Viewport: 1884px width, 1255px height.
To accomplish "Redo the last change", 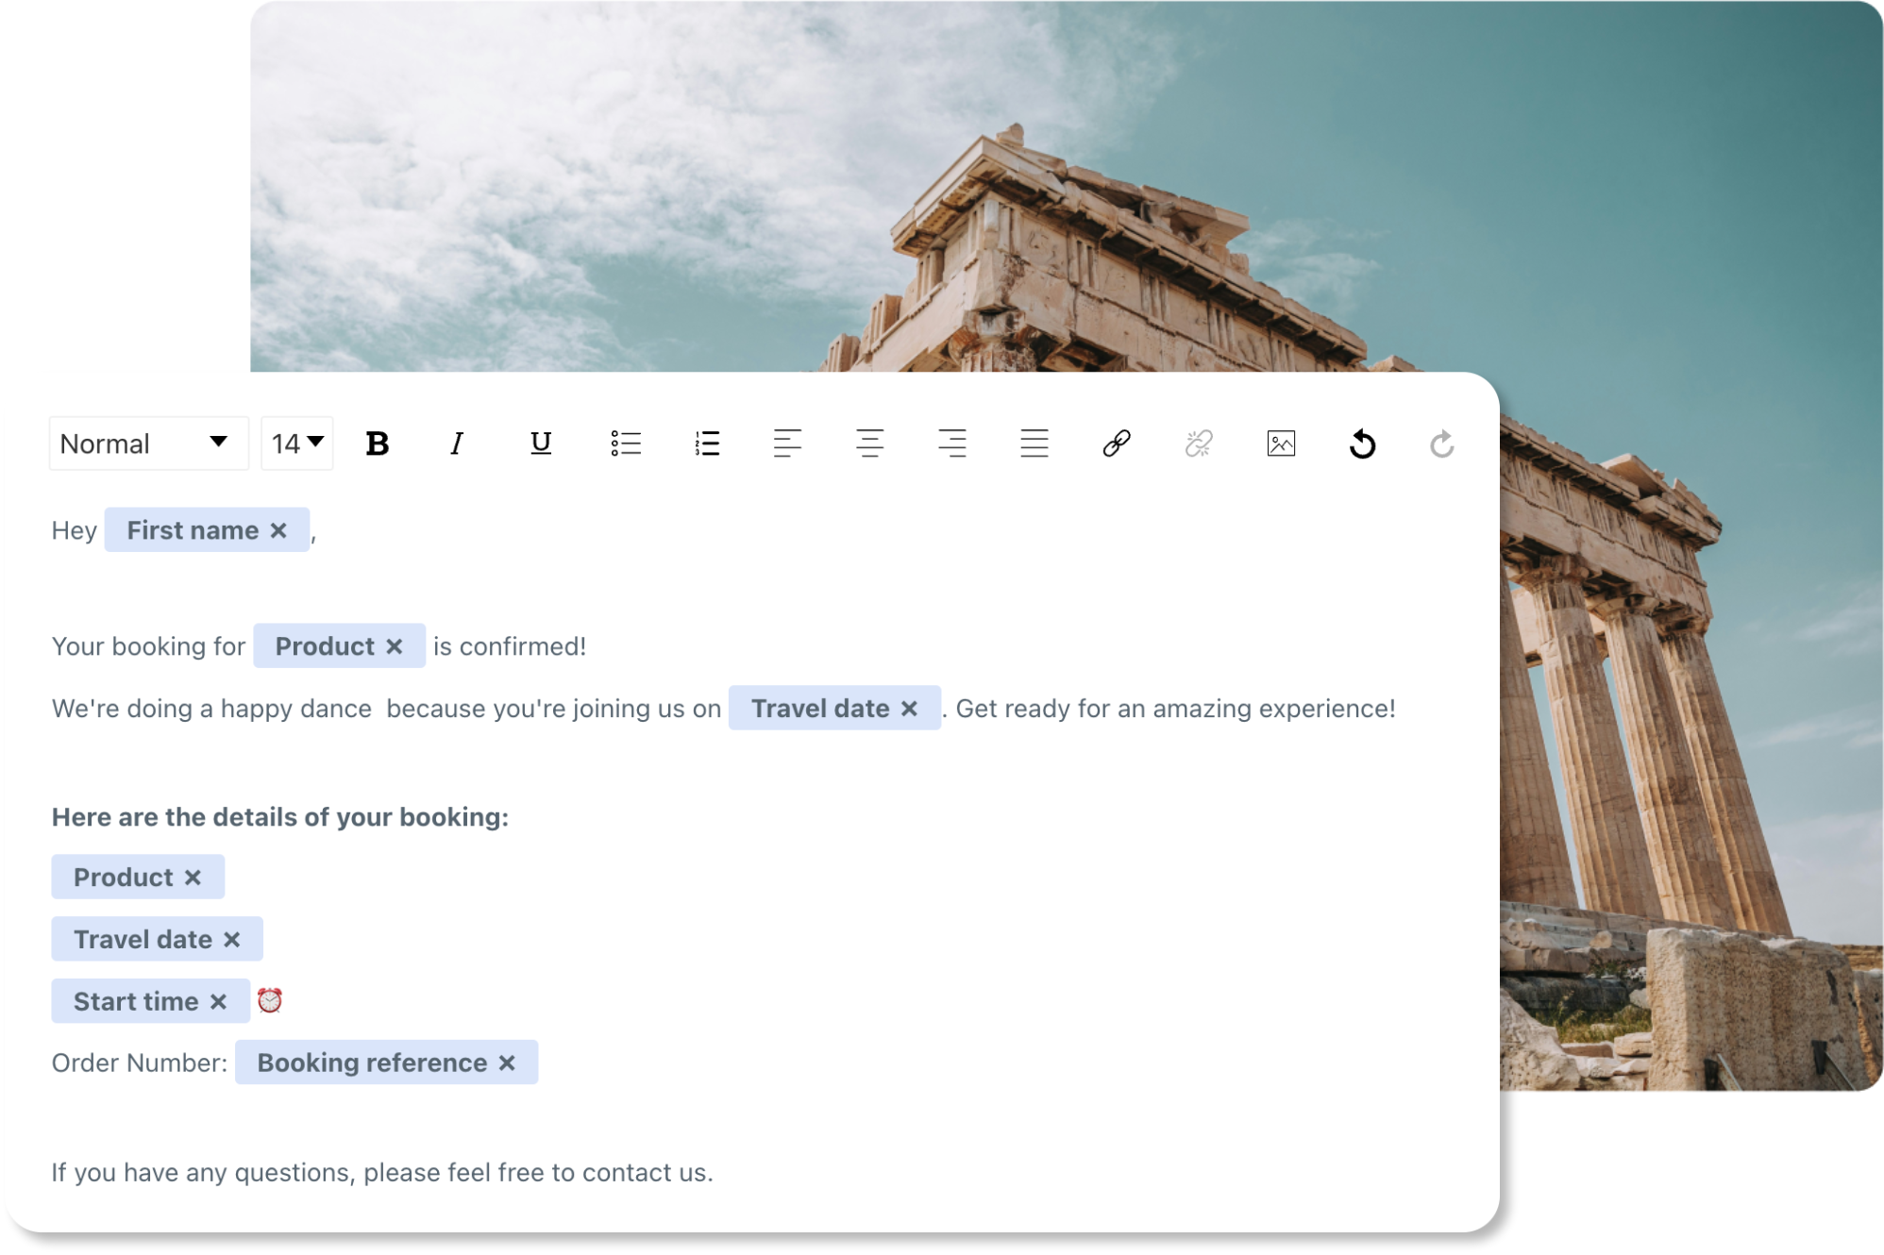I will coord(1441,443).
